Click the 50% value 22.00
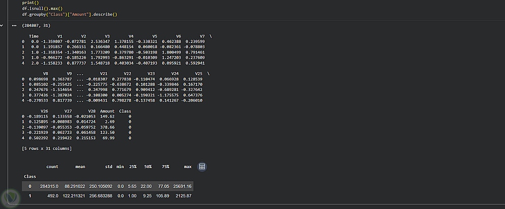The height and width of the screenshot is (209, 505). 146,186
